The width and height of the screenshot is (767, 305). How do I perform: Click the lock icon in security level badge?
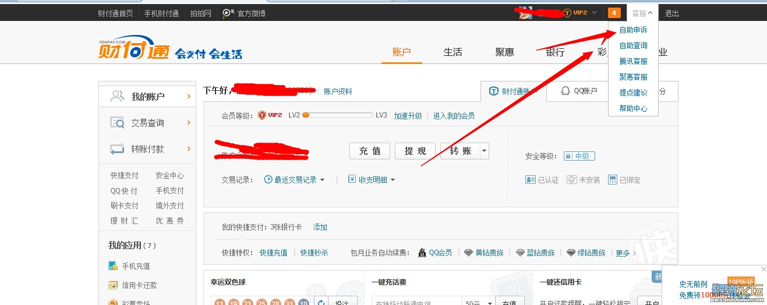568,156
